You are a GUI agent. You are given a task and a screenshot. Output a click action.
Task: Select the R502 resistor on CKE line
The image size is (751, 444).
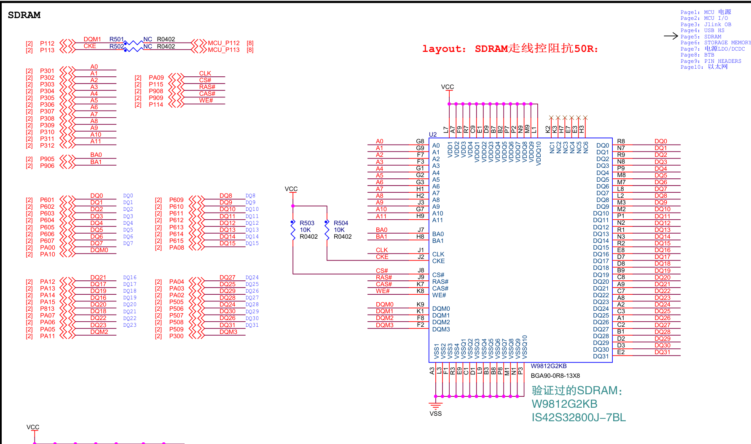[134, 50]
